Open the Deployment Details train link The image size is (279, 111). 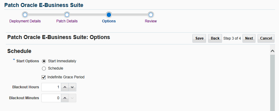(25, 21)
